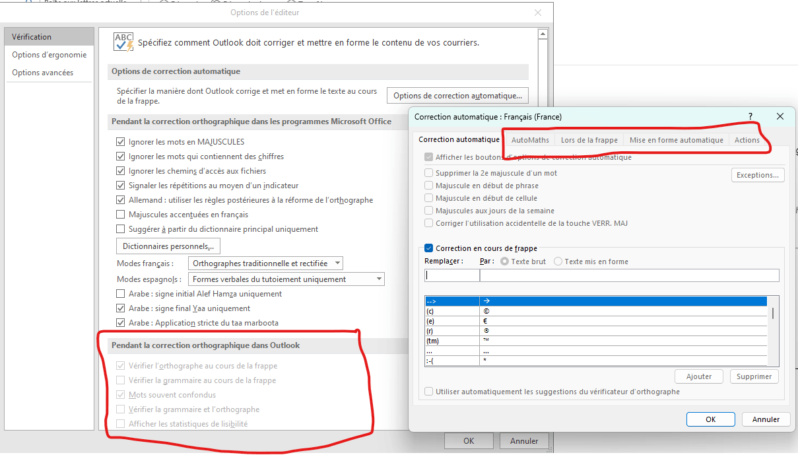Close the Correction automatique dialog

click(x=780, y=116)
